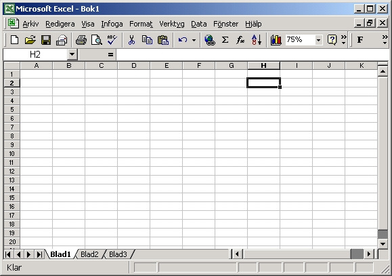
Task: Click the vertical scrollbar up arrow
Action: coord(383,72)
